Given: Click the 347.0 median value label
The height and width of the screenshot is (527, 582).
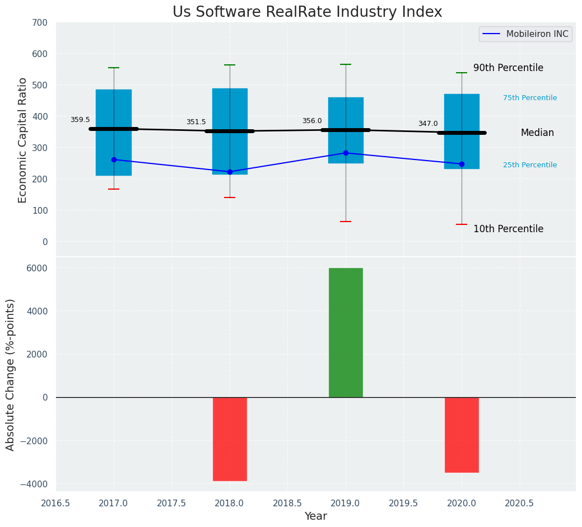Looking at the screenshot, I should (428, 124).
